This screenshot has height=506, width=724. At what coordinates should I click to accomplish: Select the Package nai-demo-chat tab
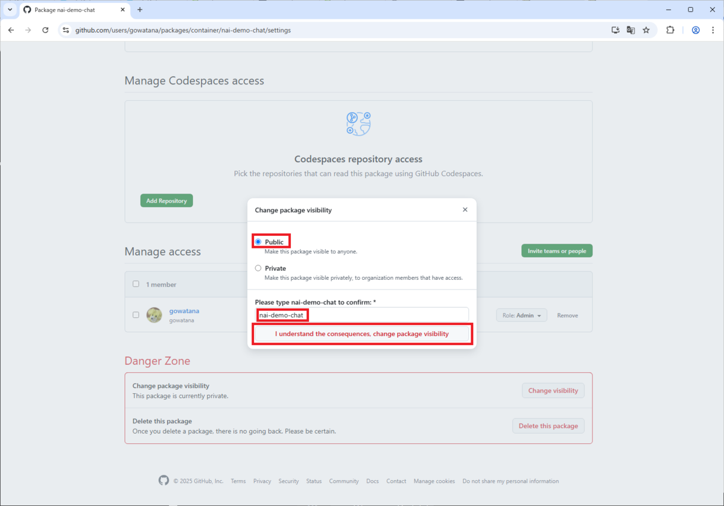click(75, 10)
